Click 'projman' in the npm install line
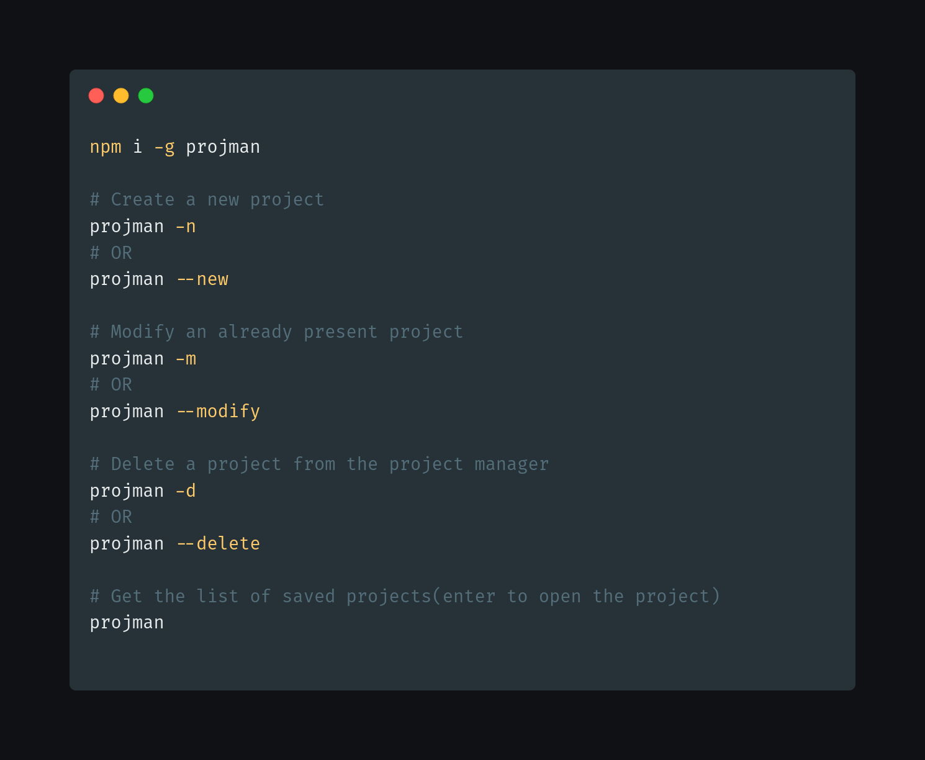The height and width of the screenshot is (760, 925). coord(223,147)
